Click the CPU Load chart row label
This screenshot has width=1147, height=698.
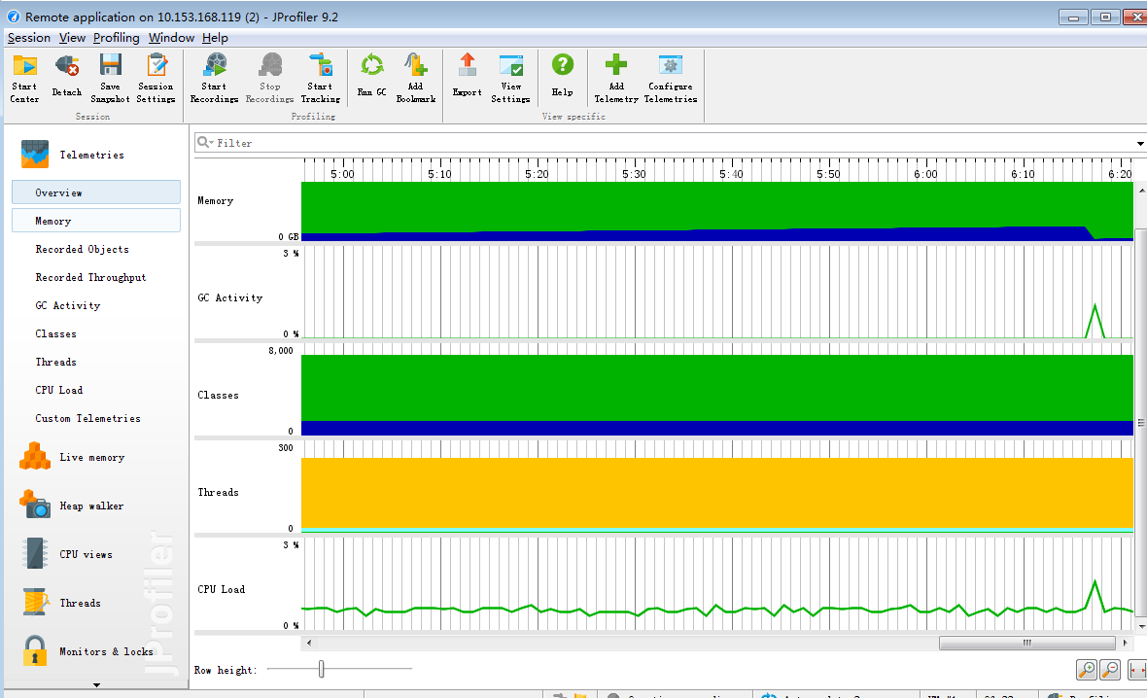221,589
